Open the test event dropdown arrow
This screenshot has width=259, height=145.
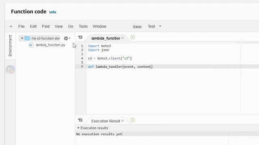point(160,26)
